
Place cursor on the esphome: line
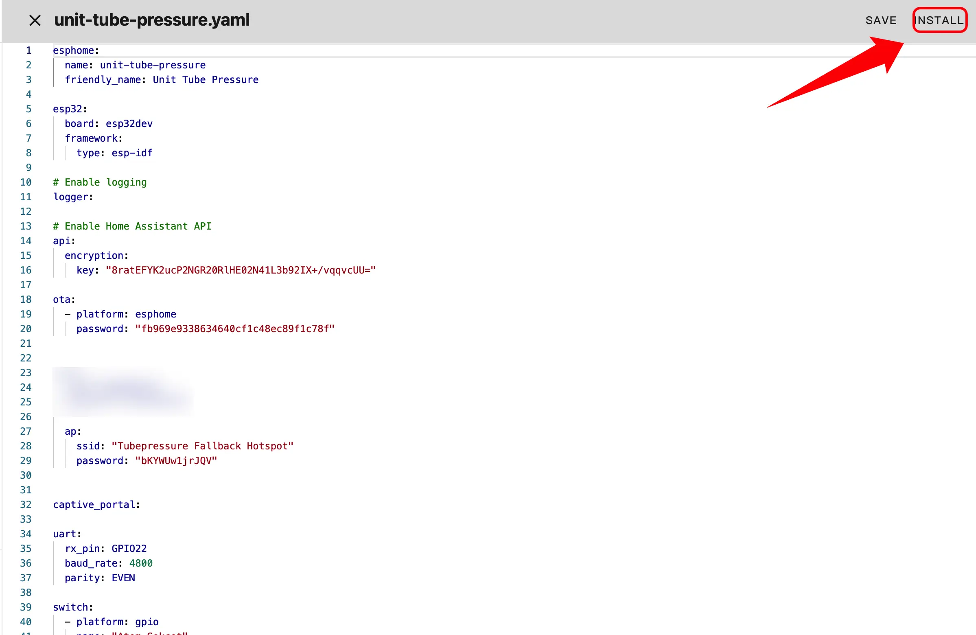click(76, 50)
